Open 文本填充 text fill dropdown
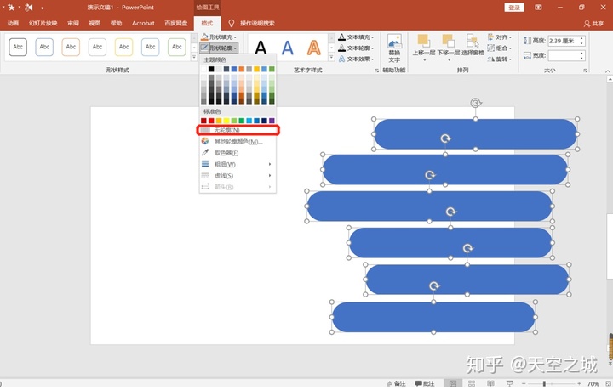 tap(356, 37)
